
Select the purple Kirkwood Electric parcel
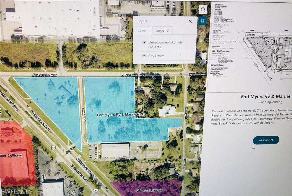pyautogui.click(x=151, y=189)
